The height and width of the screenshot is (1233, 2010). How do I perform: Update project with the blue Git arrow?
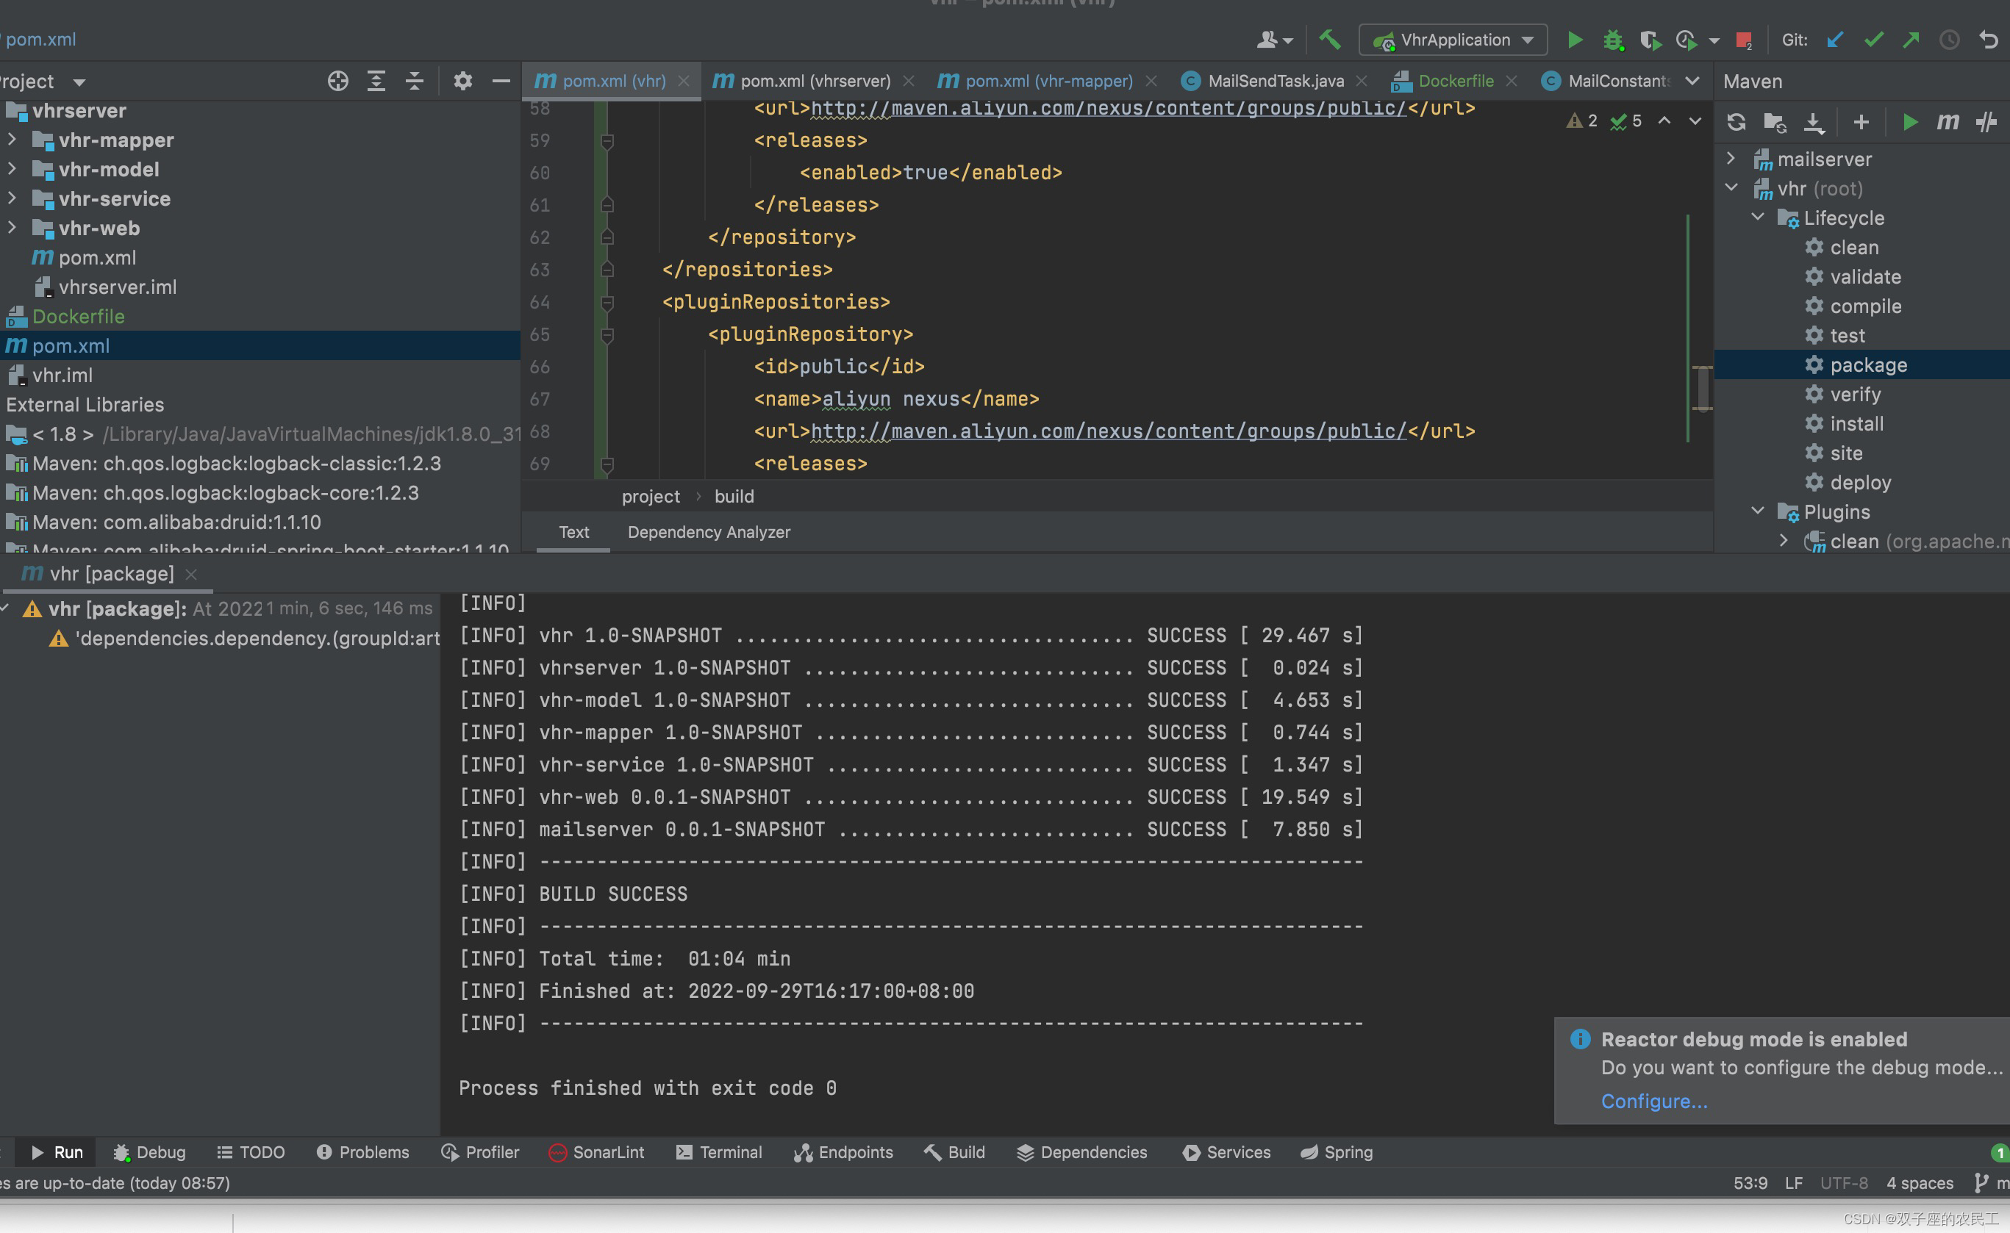point(1834,39)
